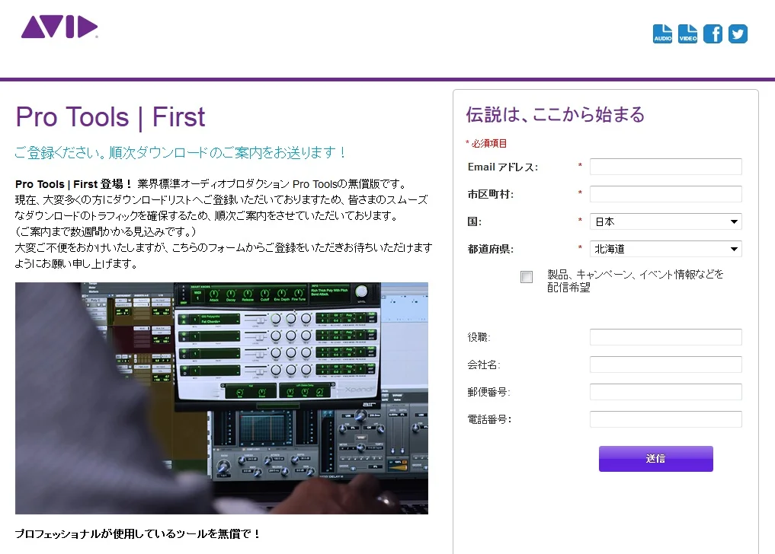Viewport: 775px width, 554px height.
Task: Click the 会社名 text field
Action: pos(665,365)
